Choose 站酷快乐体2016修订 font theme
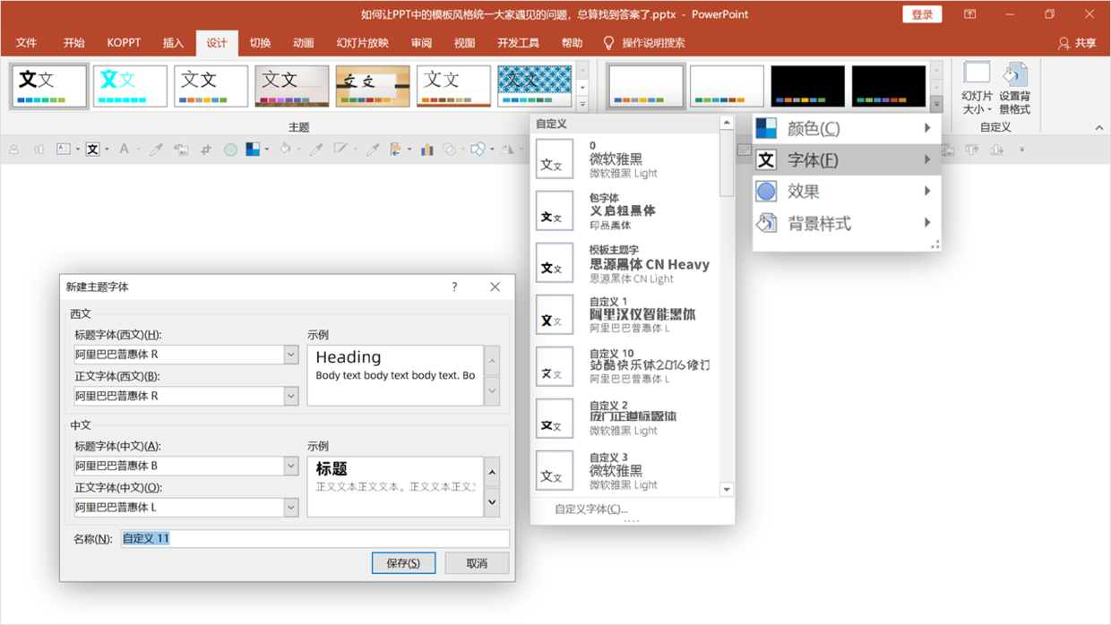Image resolution: width=1111 pixels, height=625 pixels. (x=627, y=366)
